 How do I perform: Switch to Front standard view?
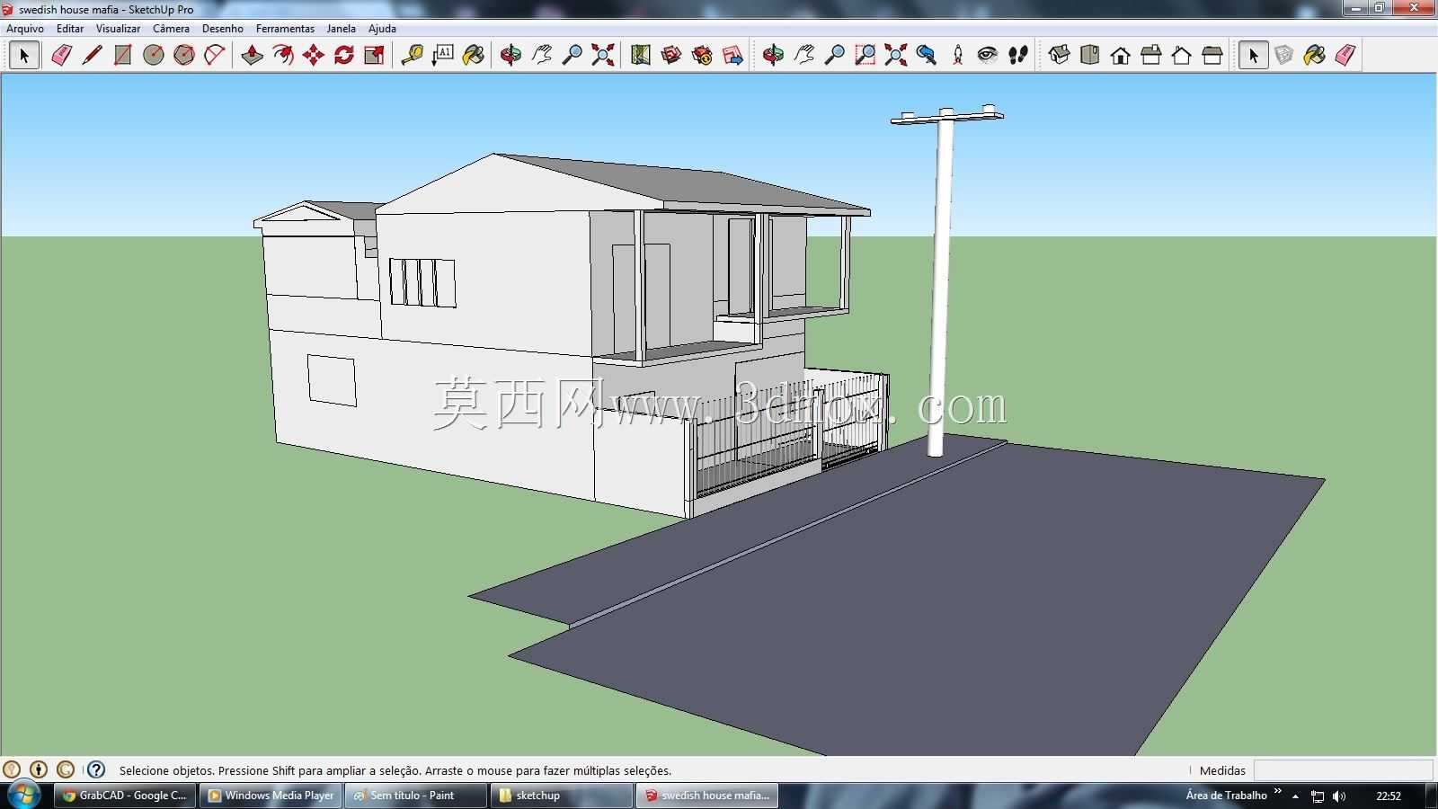click(1120, 56)
